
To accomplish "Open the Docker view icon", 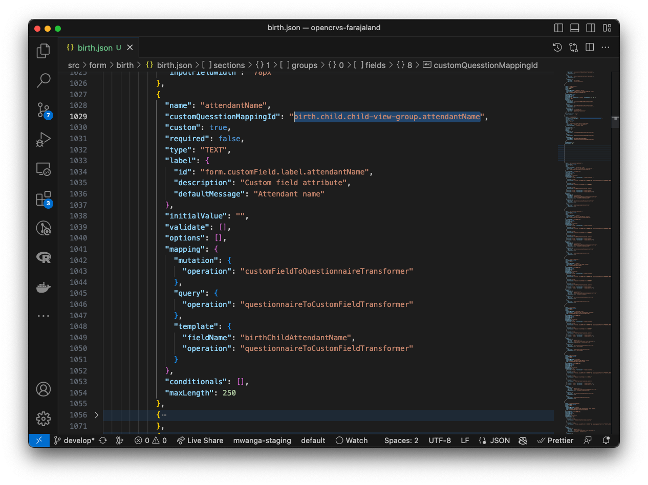I will pyautogui.click(x=44, y=287).
